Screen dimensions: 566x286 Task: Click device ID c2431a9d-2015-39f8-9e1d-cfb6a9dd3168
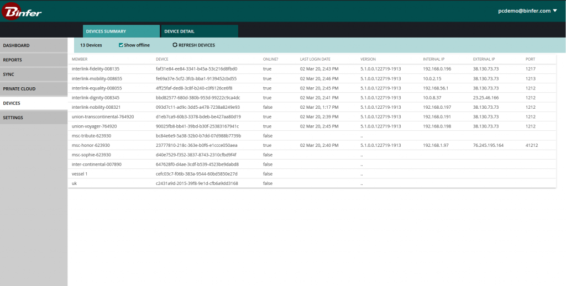point(197,183)
